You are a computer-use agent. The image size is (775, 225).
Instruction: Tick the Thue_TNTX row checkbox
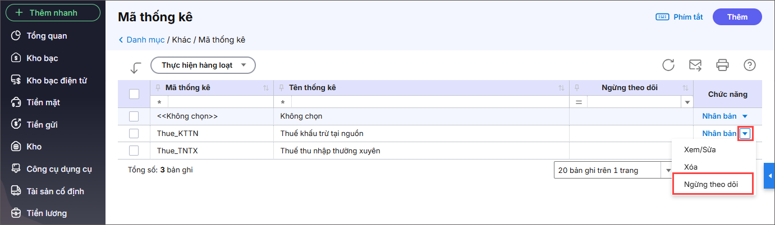[134, 151]
